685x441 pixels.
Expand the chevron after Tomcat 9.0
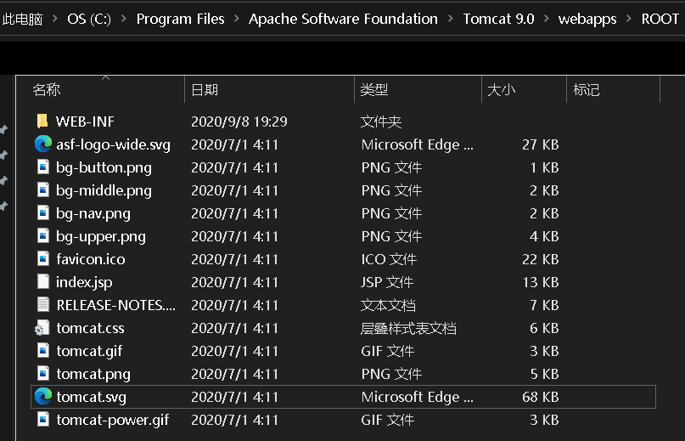tap(547, 19)
